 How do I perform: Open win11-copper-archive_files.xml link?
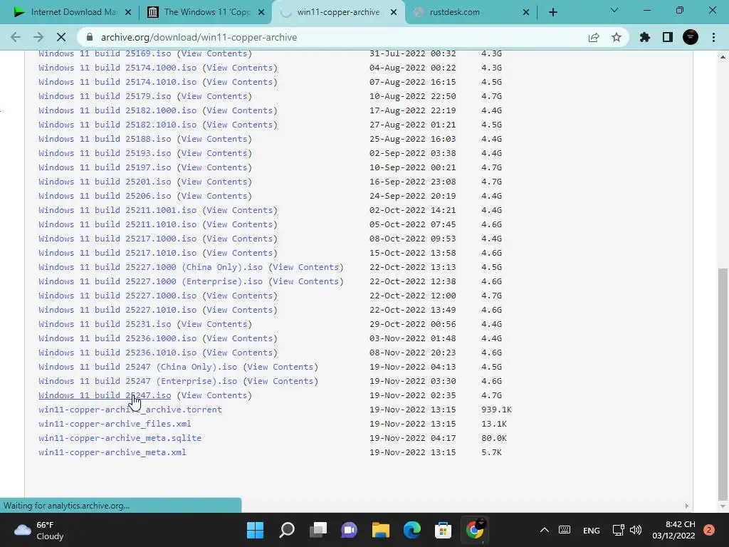[115, 424]
